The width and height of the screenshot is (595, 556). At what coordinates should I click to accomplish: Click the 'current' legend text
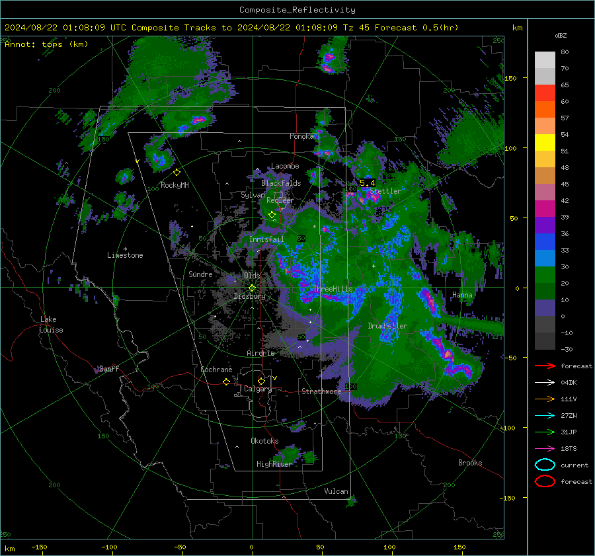(x=575, y=465)
